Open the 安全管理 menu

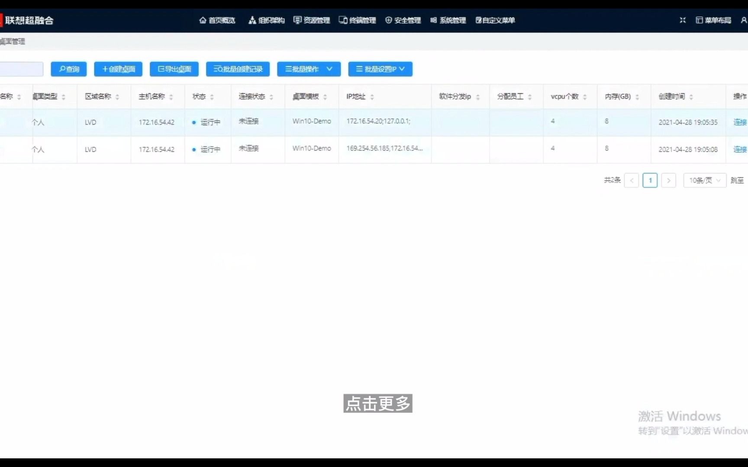pos(403,20)
